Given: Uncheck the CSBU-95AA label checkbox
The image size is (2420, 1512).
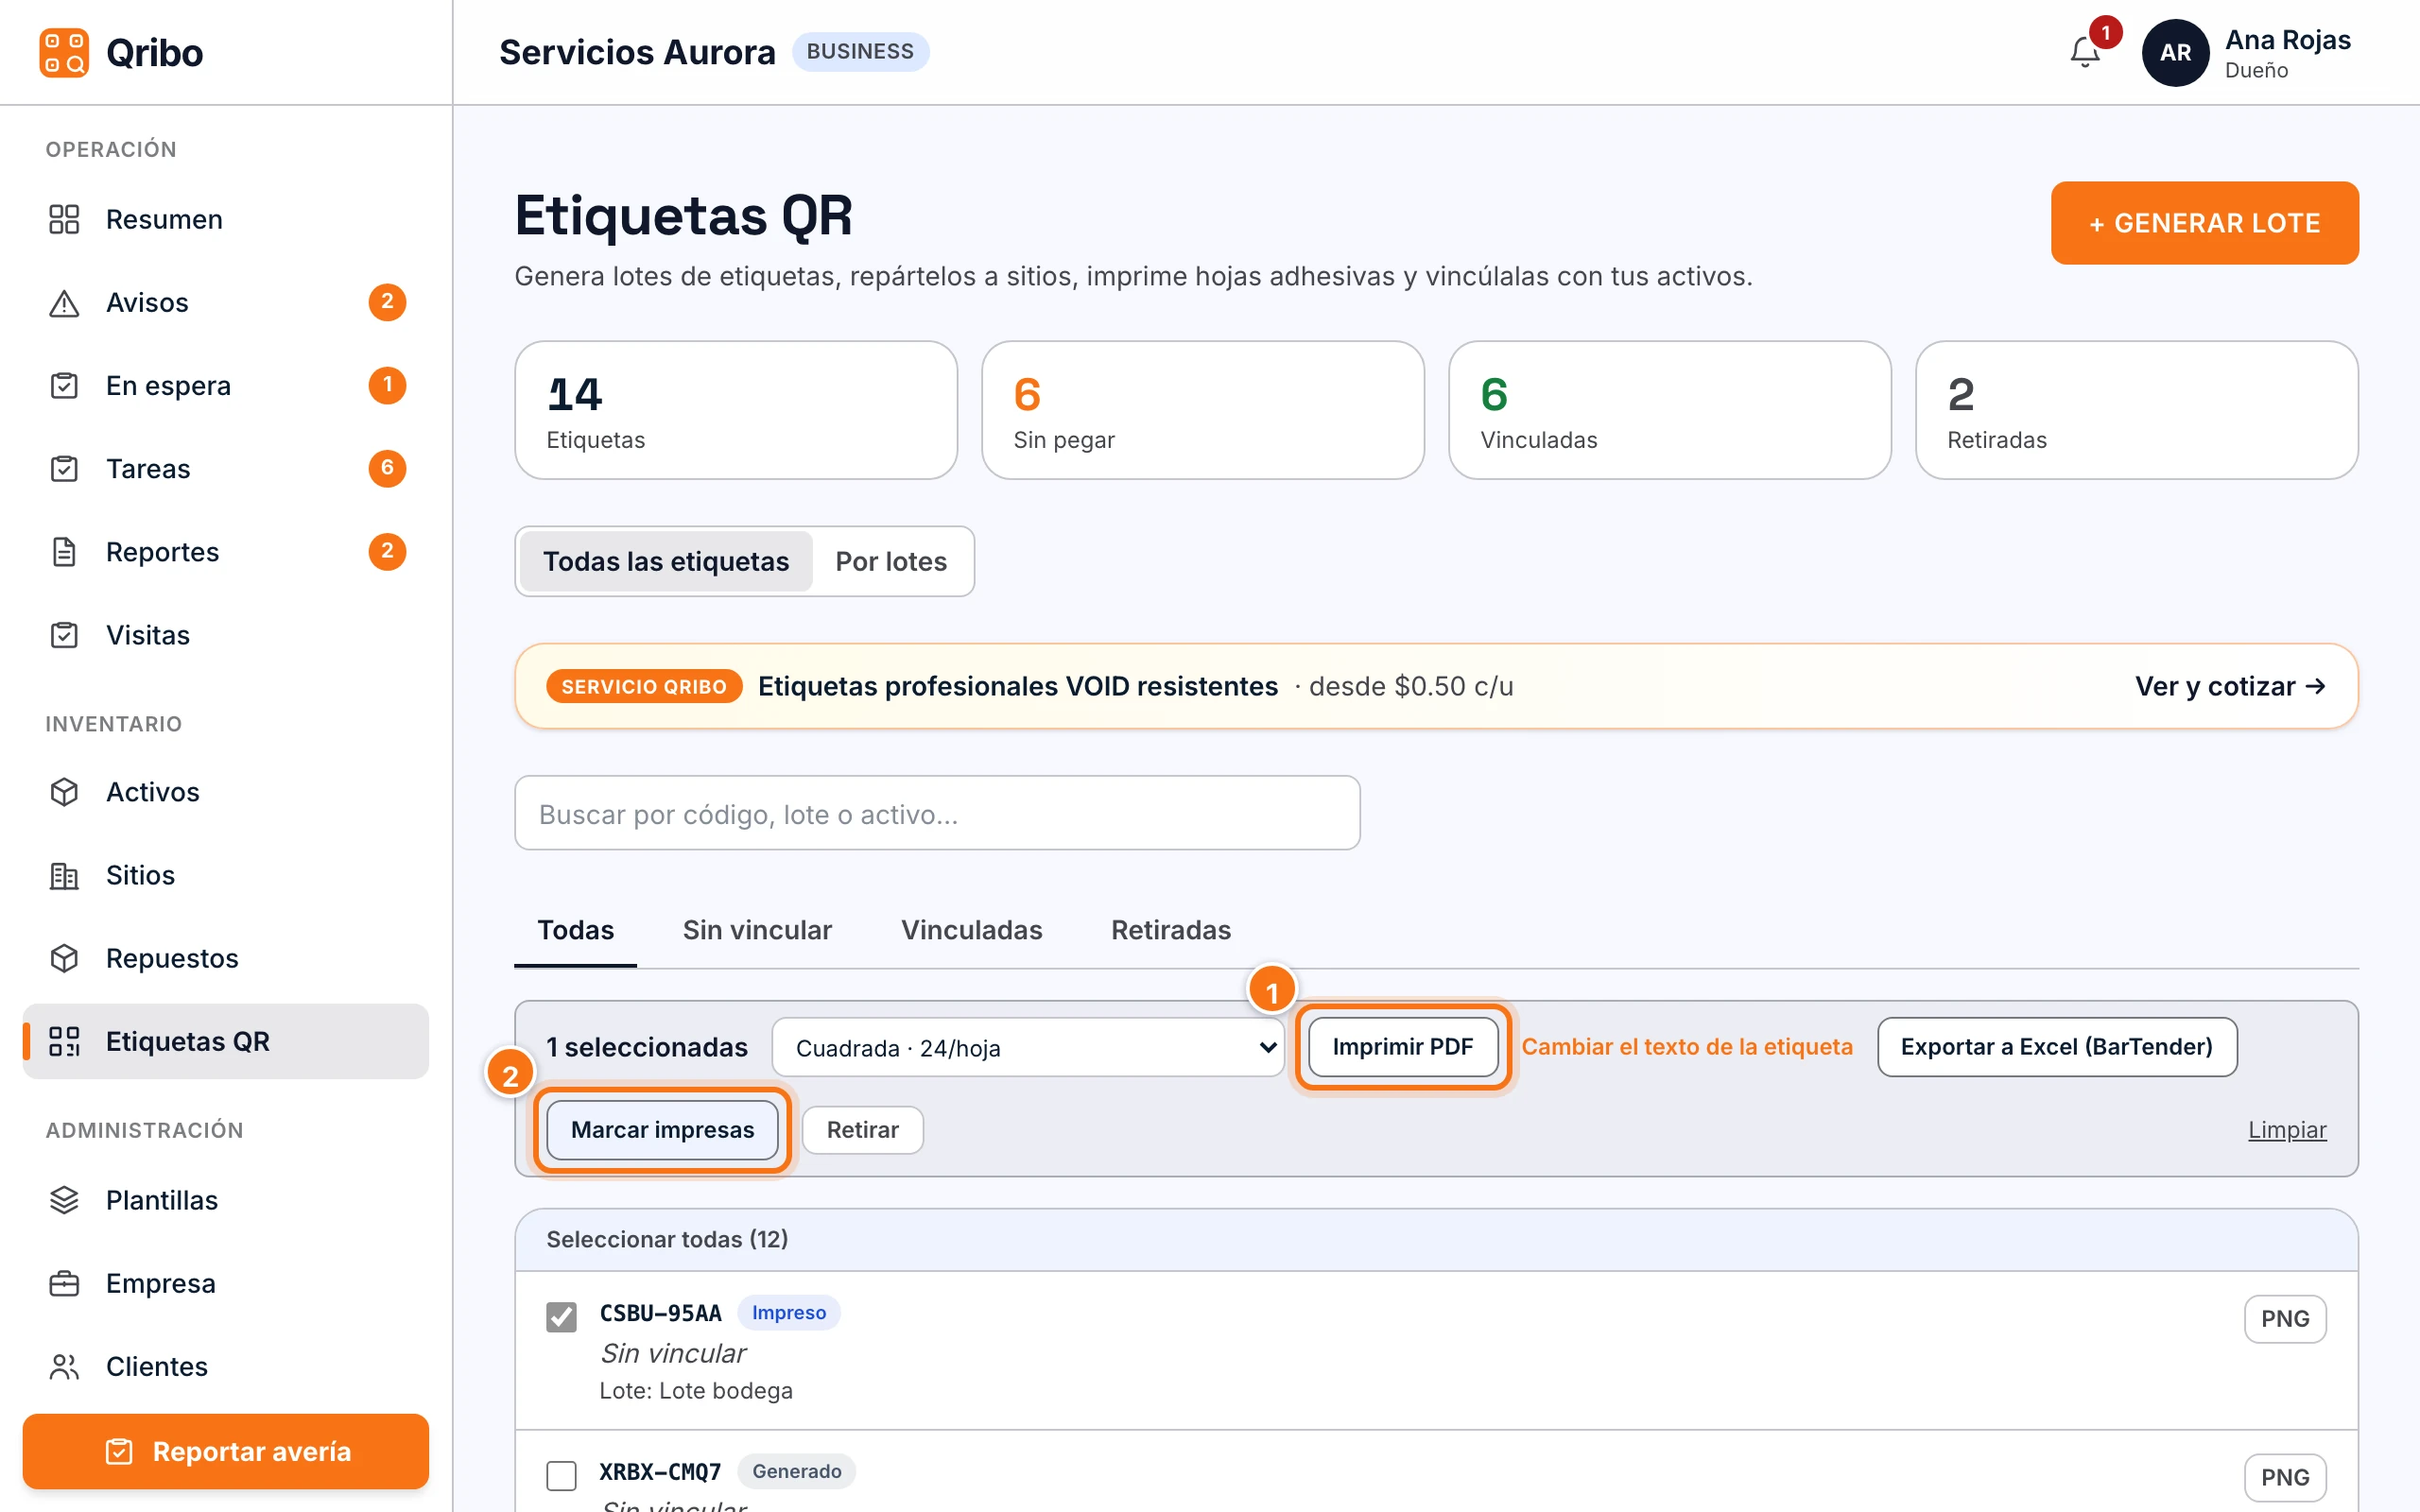Looking at the screenshot, I should click(x=561, y=1317).
